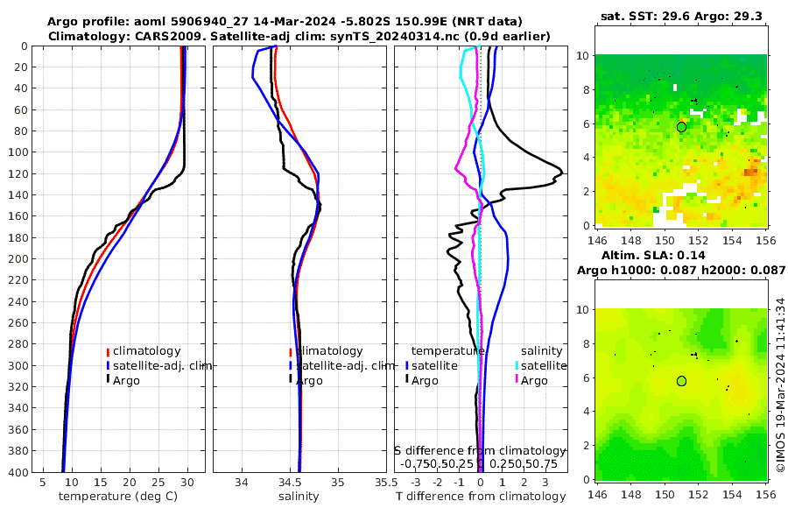Click the Argo profile title line with float ID

pyautogui.click(x=285, y=22)
